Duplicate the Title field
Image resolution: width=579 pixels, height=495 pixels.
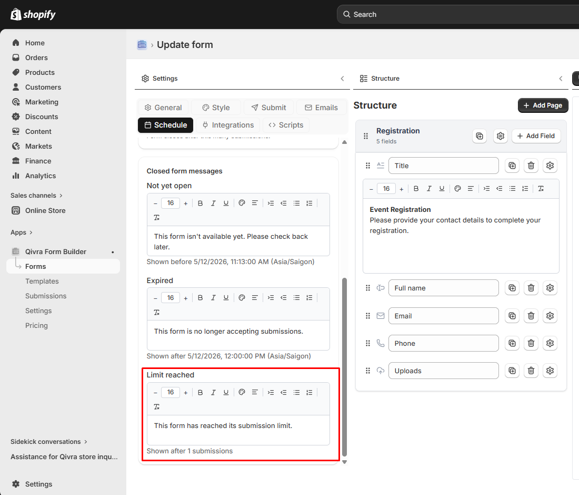[512, 166]
